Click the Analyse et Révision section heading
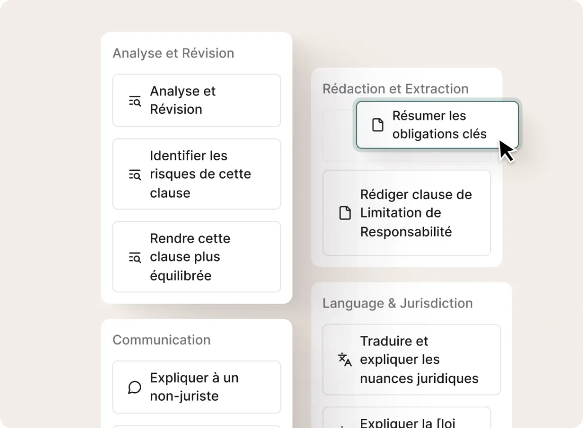The image size is (583, 428). [173, 53]
